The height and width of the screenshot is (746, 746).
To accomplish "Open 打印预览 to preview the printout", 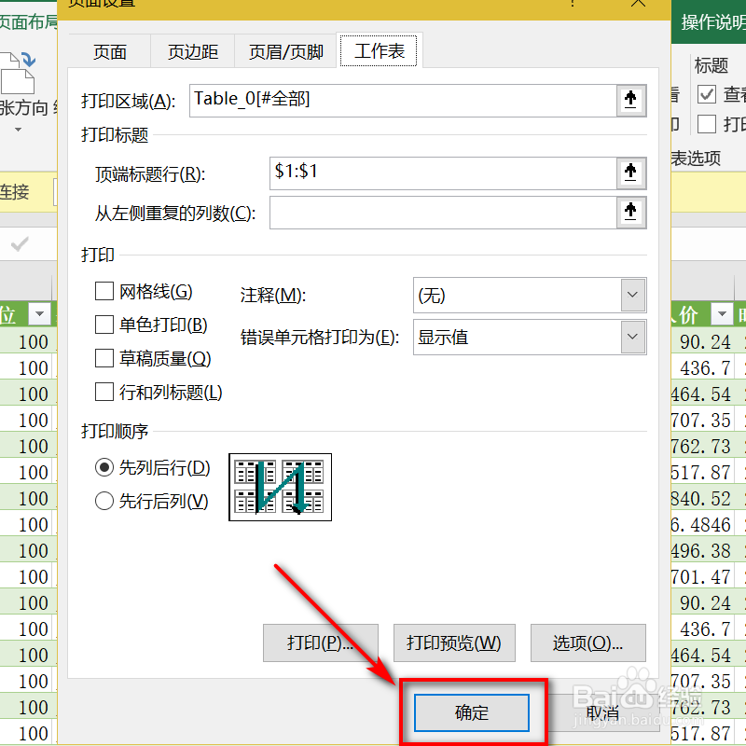I will click(x=454, y=642).
